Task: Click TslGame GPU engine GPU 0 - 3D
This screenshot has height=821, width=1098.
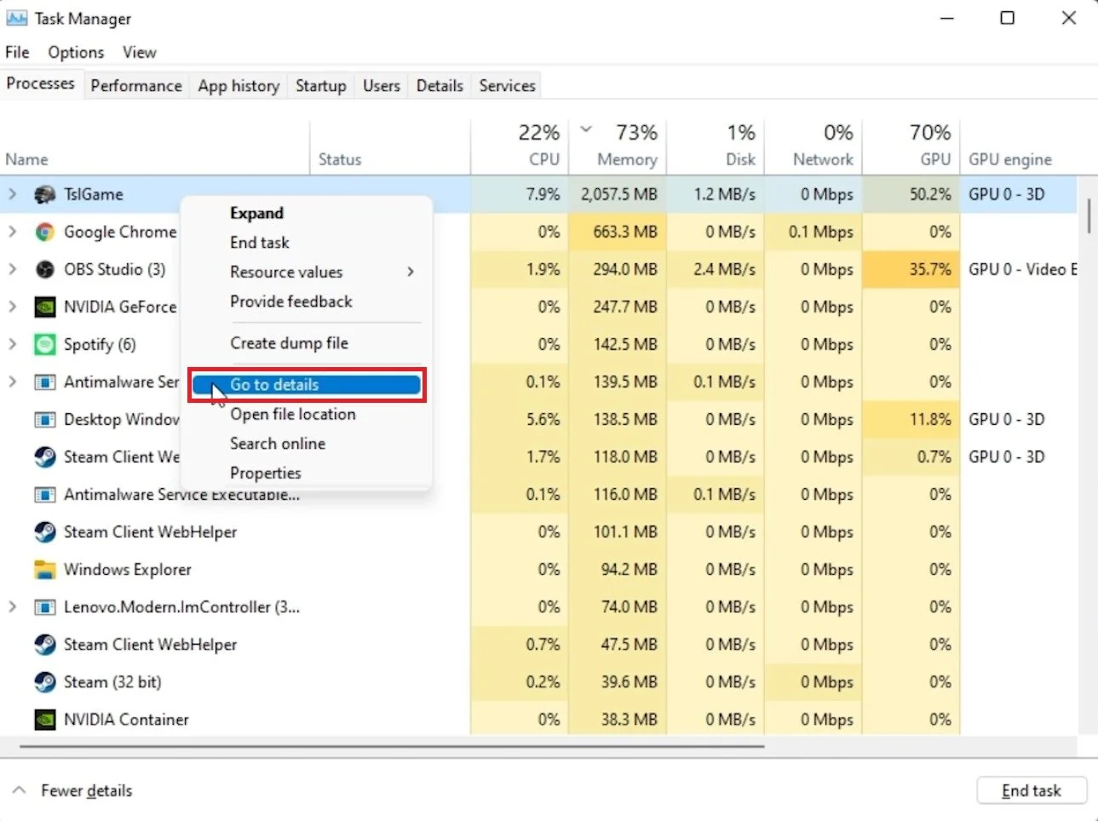Action: click(x=1006, y=194)
